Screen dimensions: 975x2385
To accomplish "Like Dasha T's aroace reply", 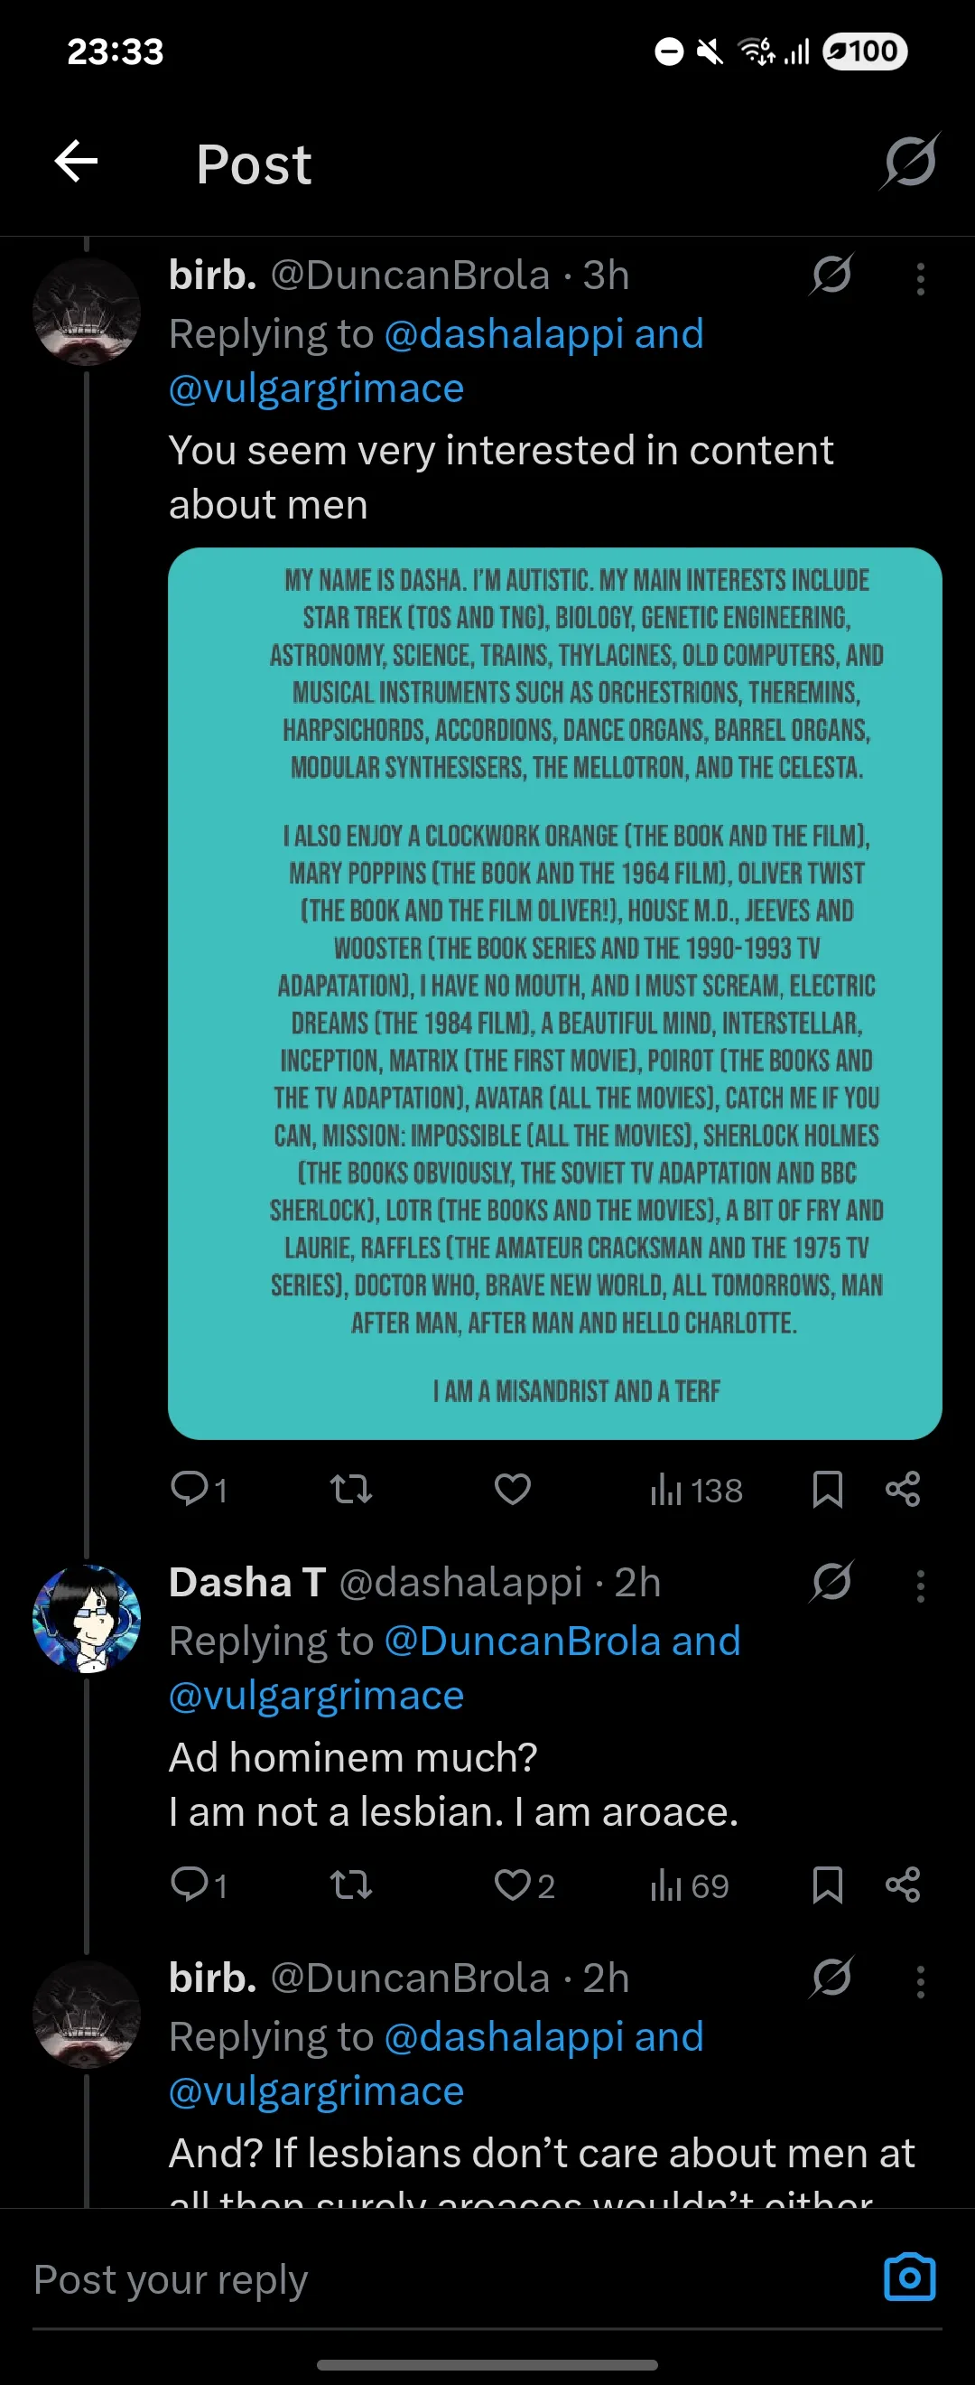I will tap(524, 1885).
